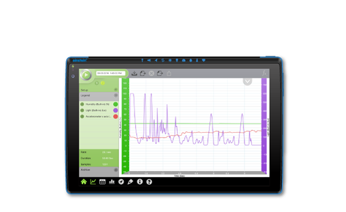
Task: Open the chevron dropdown above the graph
Action: (247, 81)
